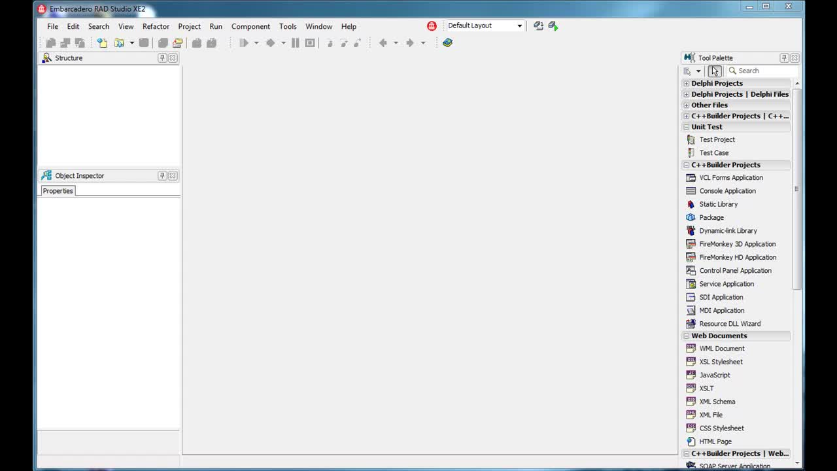Collapse the Unit Test category
The width and height of the screenshot is (837, 471).
point(687,127)
